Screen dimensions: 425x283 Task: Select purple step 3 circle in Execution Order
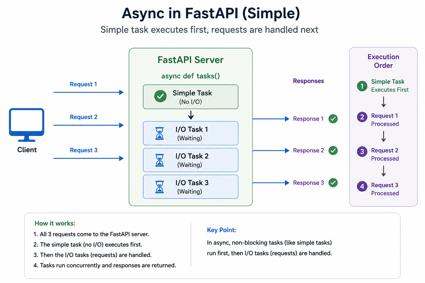pyautogui.click(x=362, y=151)
